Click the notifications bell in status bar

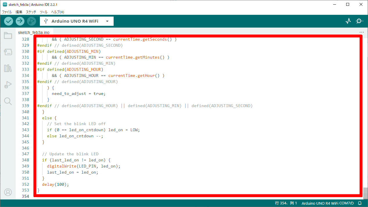pos(360,203)
